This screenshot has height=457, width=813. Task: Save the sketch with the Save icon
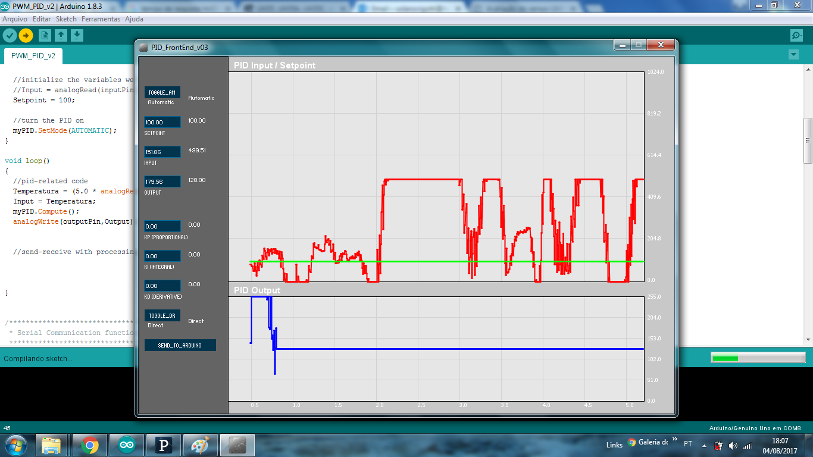[77, 35]
